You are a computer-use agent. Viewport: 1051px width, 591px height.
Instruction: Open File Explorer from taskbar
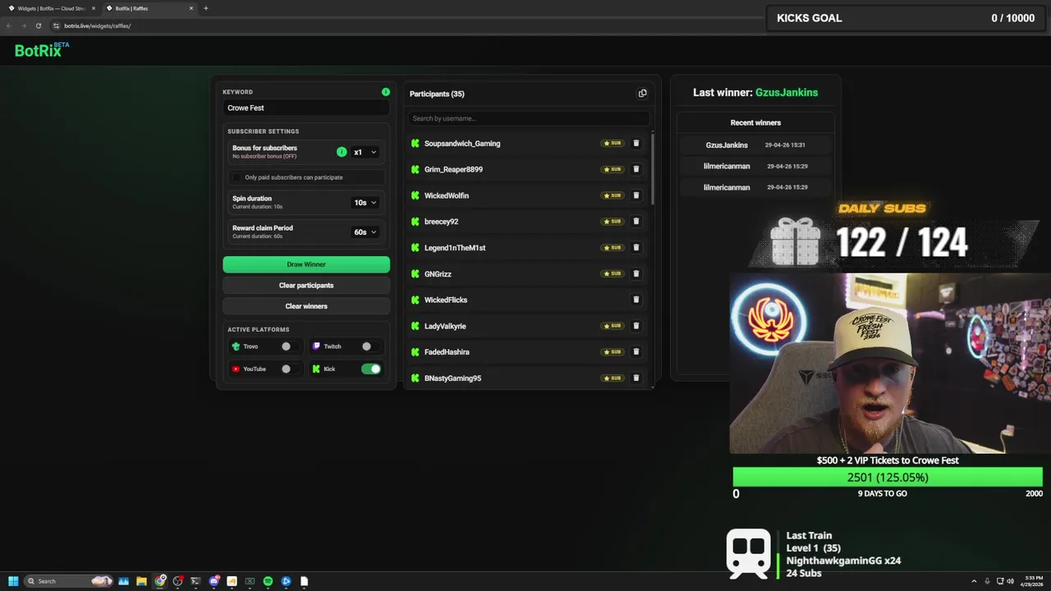141,581
